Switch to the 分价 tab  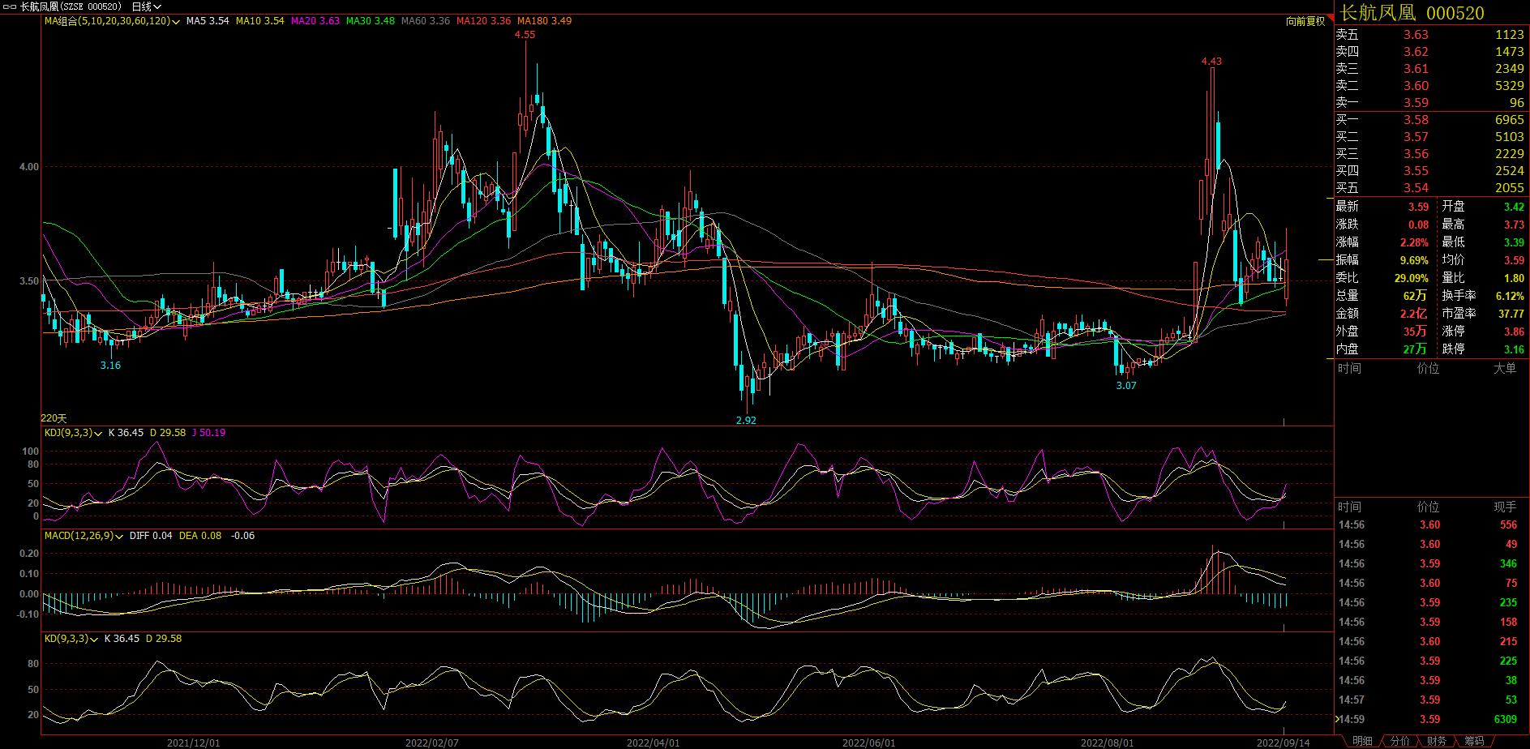pos(1399,741)
